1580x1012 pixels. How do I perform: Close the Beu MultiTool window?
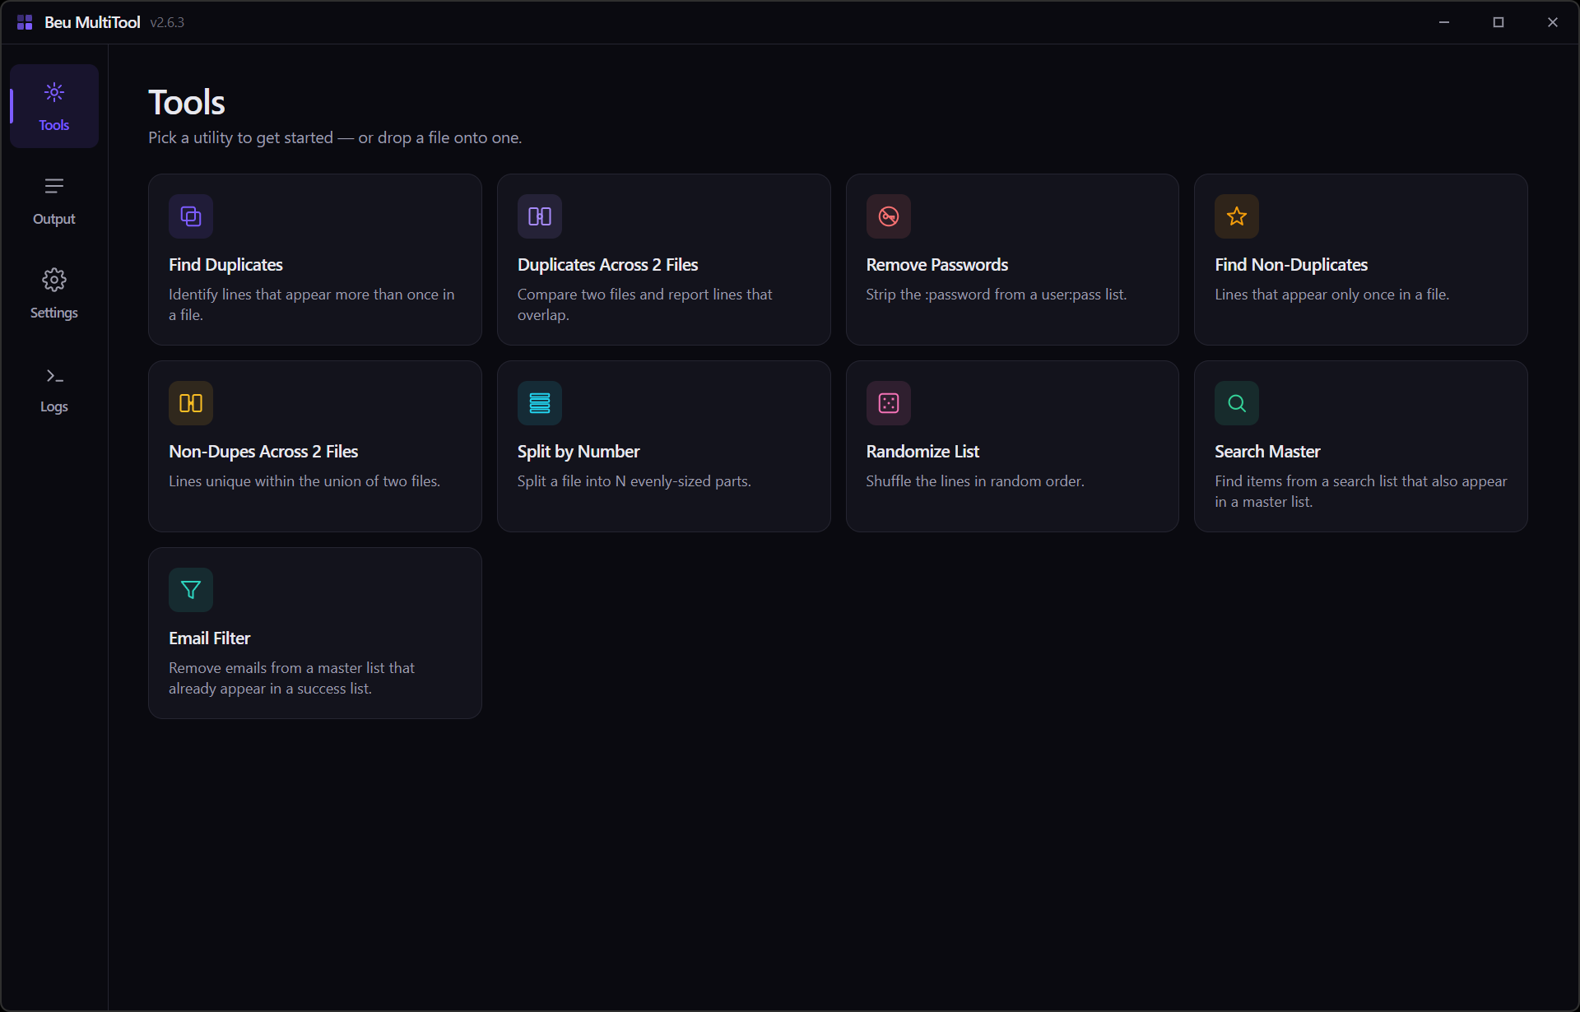click(1553, 22)
